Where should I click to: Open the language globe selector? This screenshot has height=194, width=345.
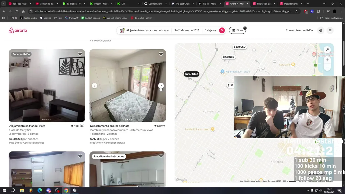321,30
